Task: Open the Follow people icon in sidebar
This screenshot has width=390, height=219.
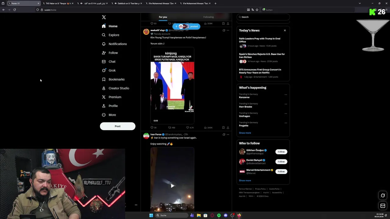Action: click(104, 53)
